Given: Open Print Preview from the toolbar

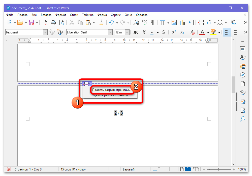Looking at the screenshot, I should tap(61, 23).
